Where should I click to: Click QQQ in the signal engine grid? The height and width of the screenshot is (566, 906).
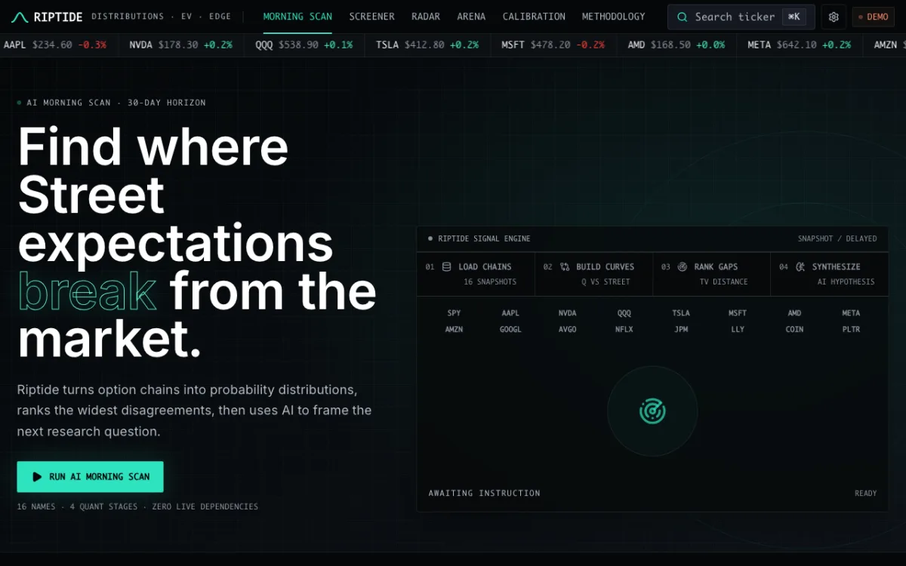tap(624, 313)
